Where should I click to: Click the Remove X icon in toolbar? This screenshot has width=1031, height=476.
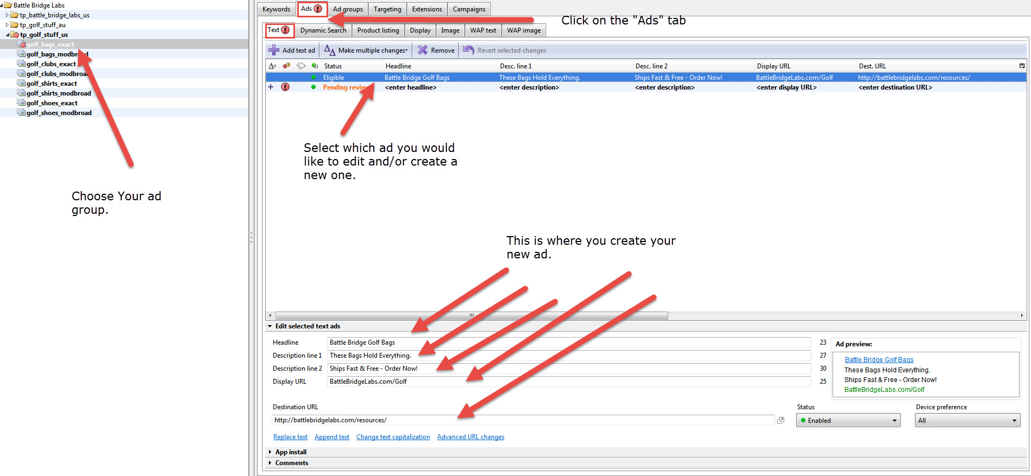pos(422,50)
